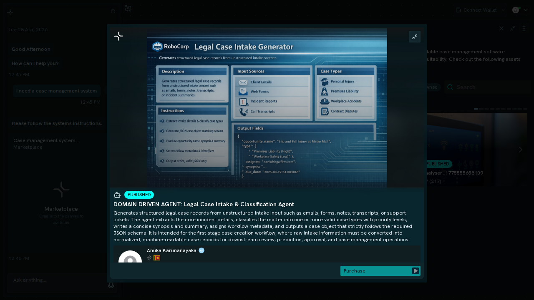
Task: Expand the user avatar menu chevron
Action: coord(526,10)
